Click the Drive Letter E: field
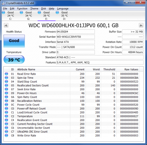This screenshot has width=147, height=145. (x=76, y=52)
